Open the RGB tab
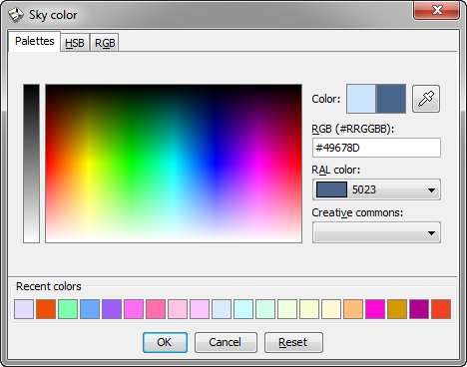Image resolution: width=467 pixels, height=367 pixels. coord(105,43)
